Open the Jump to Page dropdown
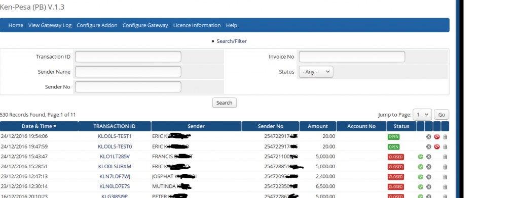 pos(422,115)
